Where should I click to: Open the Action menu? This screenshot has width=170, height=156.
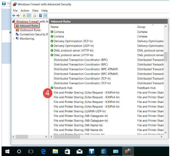tap(25, 11)
